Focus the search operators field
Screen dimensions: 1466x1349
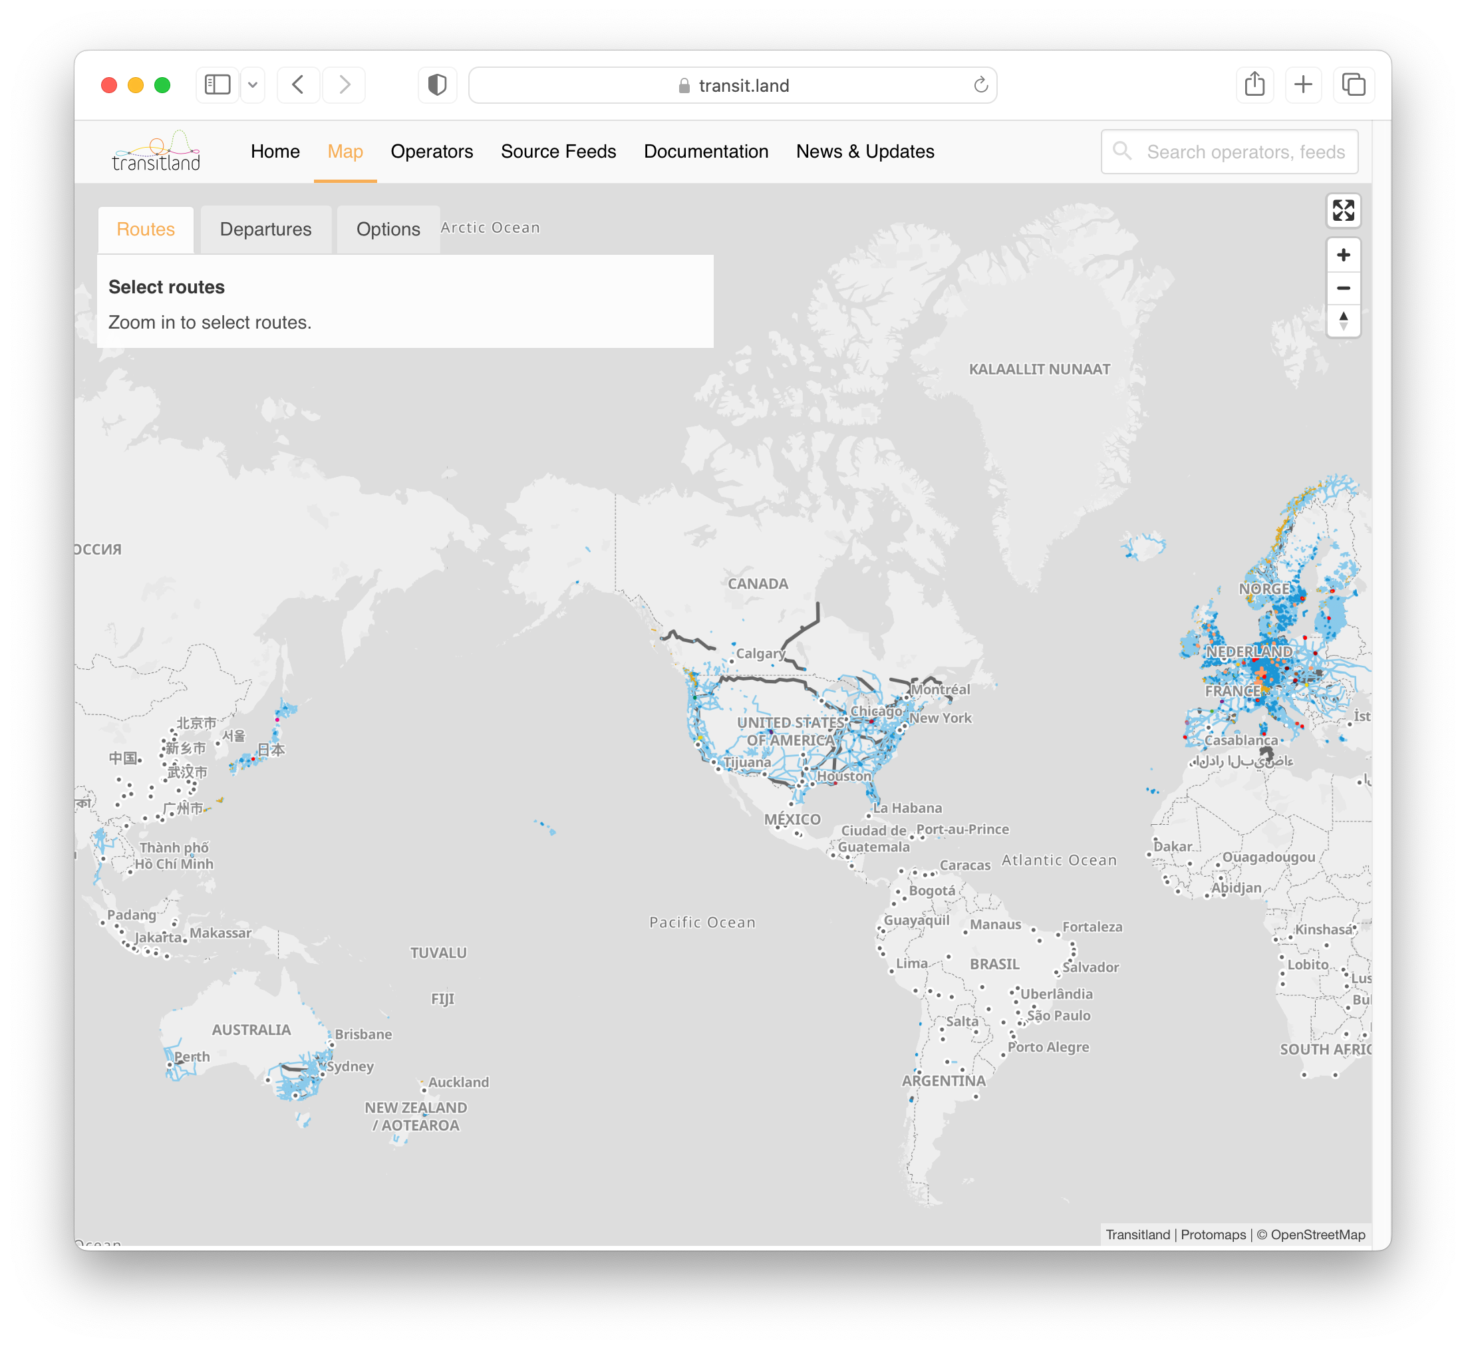click(x=1244, y=152)
